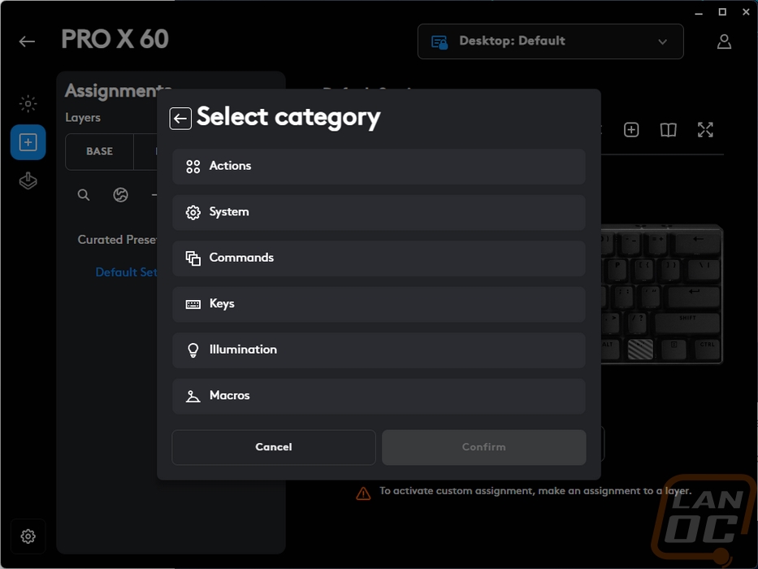This screenshot has width=758, height=569.
Task: Navigate back from PRO X 60 page
Action: pyautogui.click(x=27, y=41)
